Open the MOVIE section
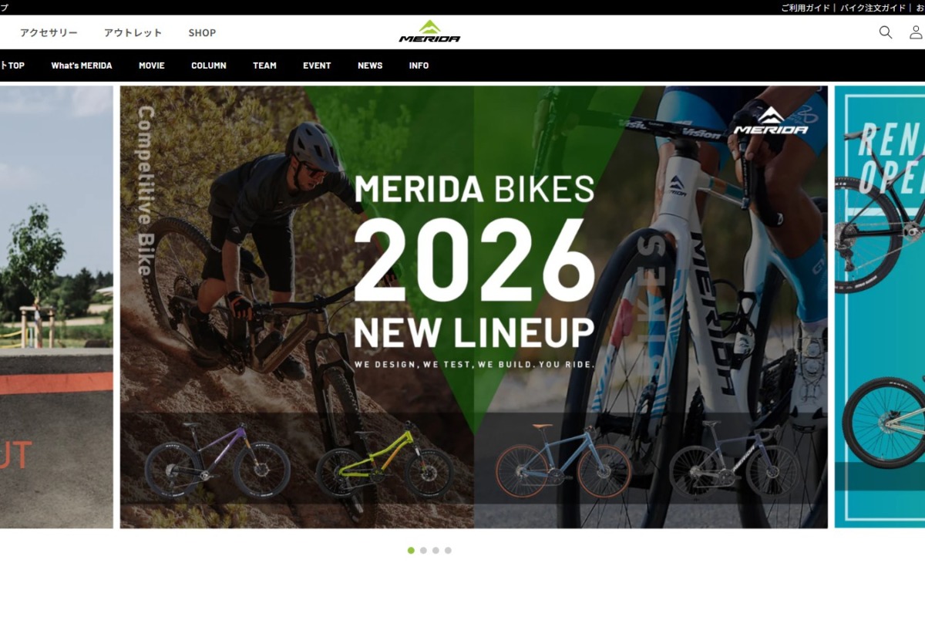Screen dimensions: 925x617 152,66
